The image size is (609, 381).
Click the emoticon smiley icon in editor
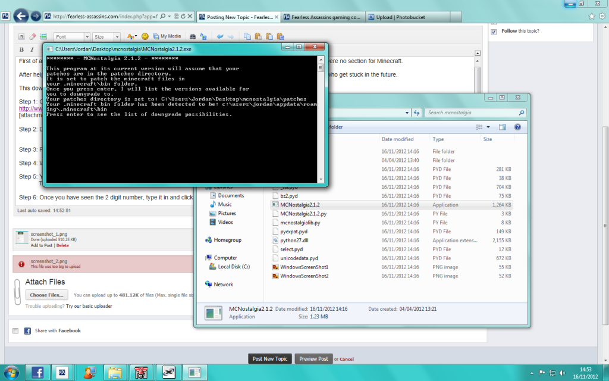[x=145, y=37]
